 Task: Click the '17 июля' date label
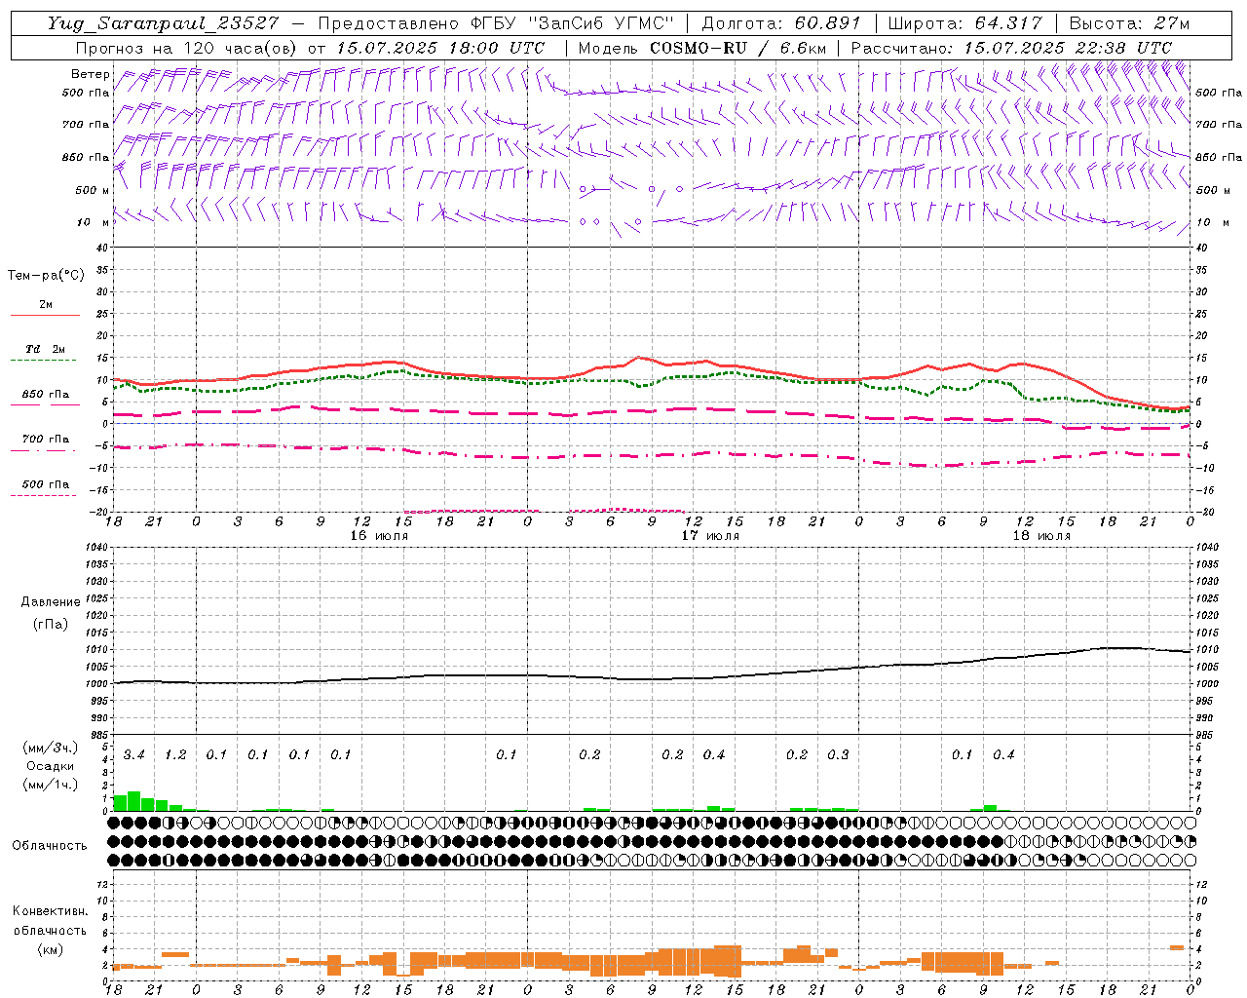click(x=710, y=536)
